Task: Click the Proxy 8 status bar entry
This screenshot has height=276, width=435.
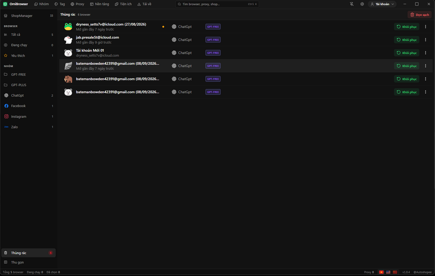Action: click(x=369, y=272)
